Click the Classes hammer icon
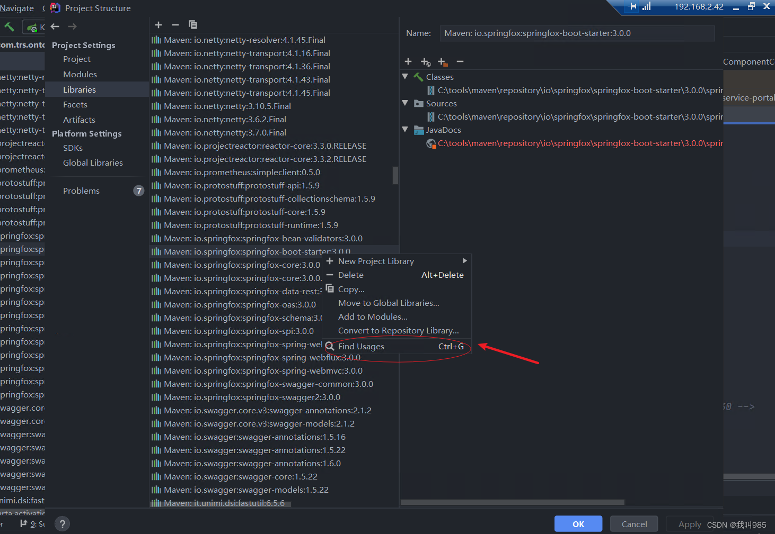Viewport: 775px width, 534px height. click(x=419, y=77)
